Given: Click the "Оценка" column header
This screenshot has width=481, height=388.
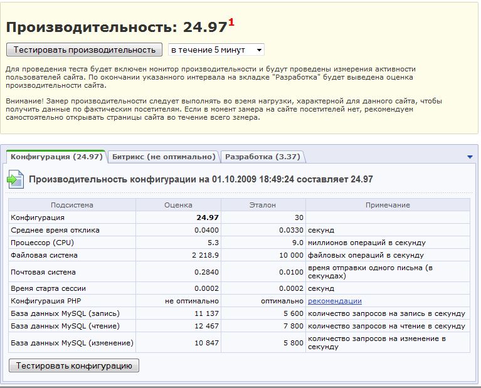Looking at the screenshot, I should pos(178,205).
